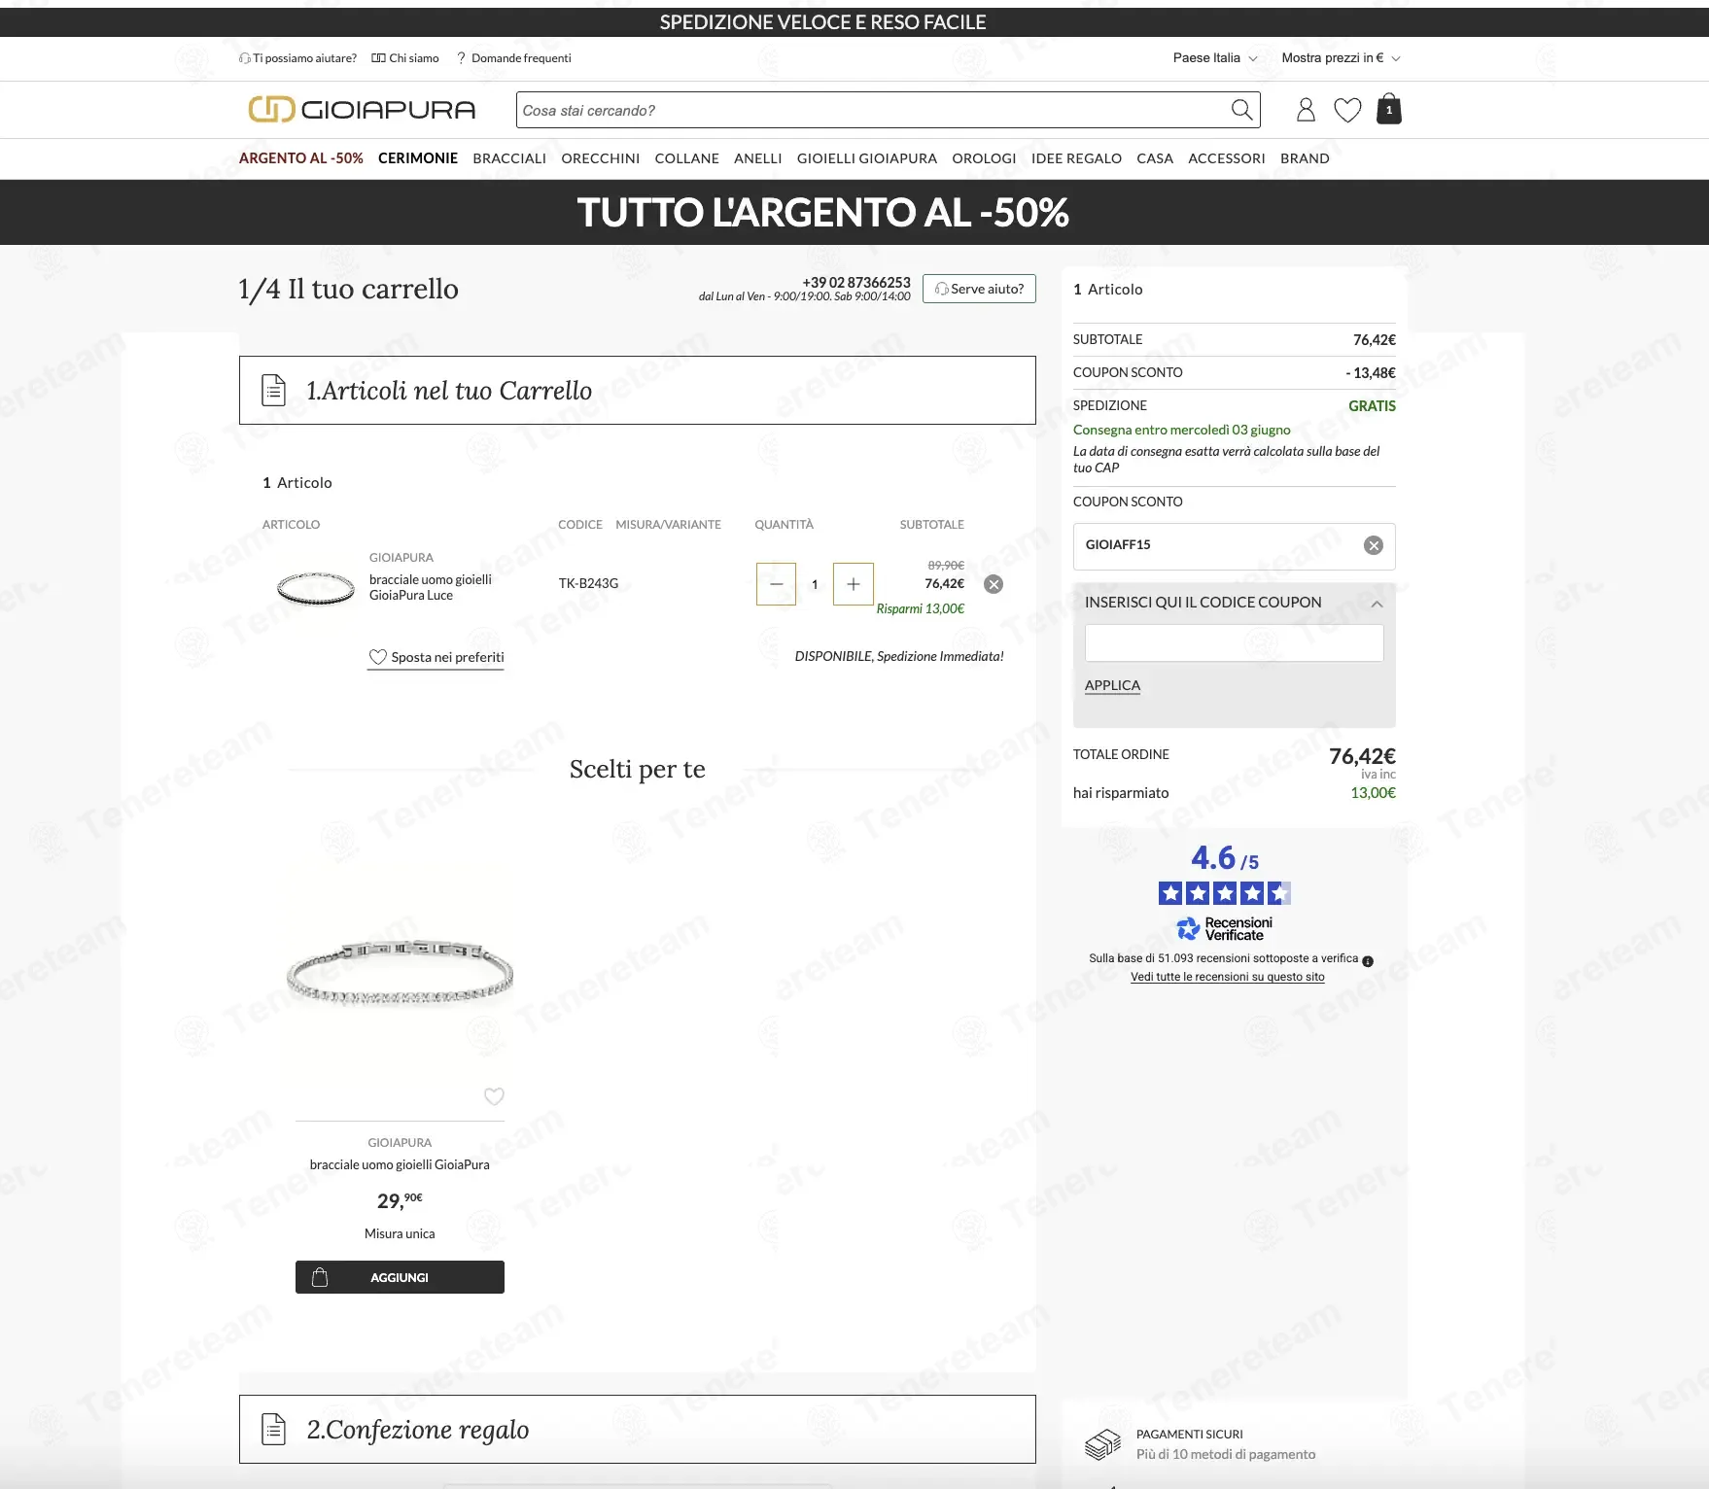Remove GIOIAFF15 coupon with X icon
Viewport: 1709px width, 1489px height.
1374,545
